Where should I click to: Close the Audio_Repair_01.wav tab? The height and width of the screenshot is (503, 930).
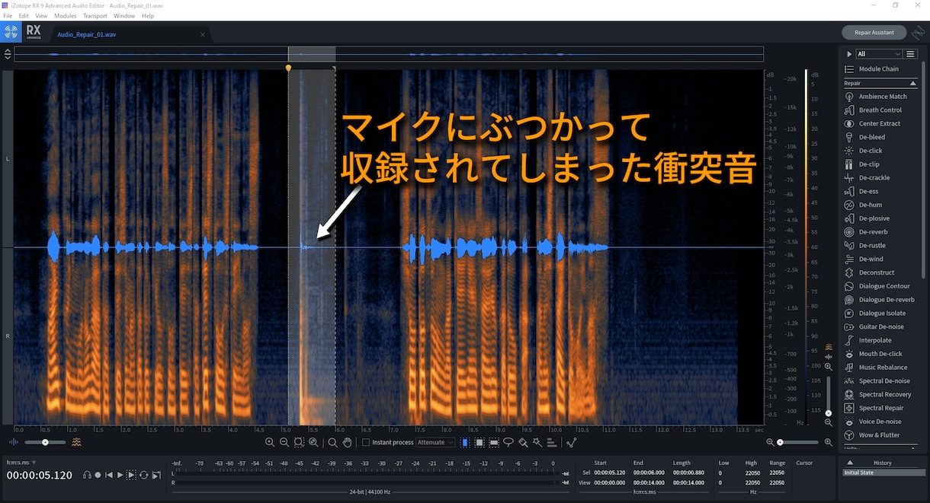[x=203, y=34]
